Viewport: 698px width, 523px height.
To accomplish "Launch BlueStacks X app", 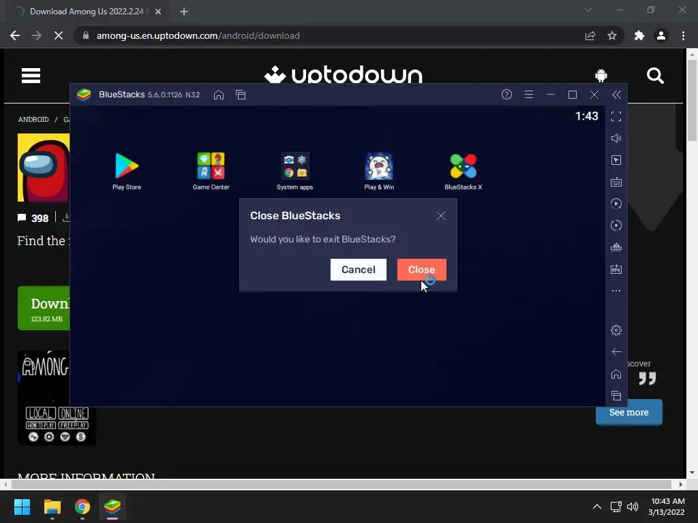I will (x=463, y=171).
